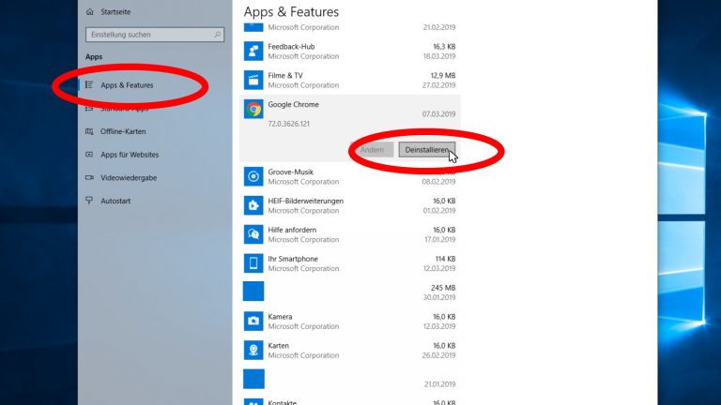Select the Kontakte app entry
Viewport: 721px width, 405px height.
[x=349, y=401]
